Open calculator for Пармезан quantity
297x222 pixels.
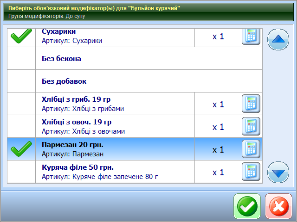click(251, 149)
